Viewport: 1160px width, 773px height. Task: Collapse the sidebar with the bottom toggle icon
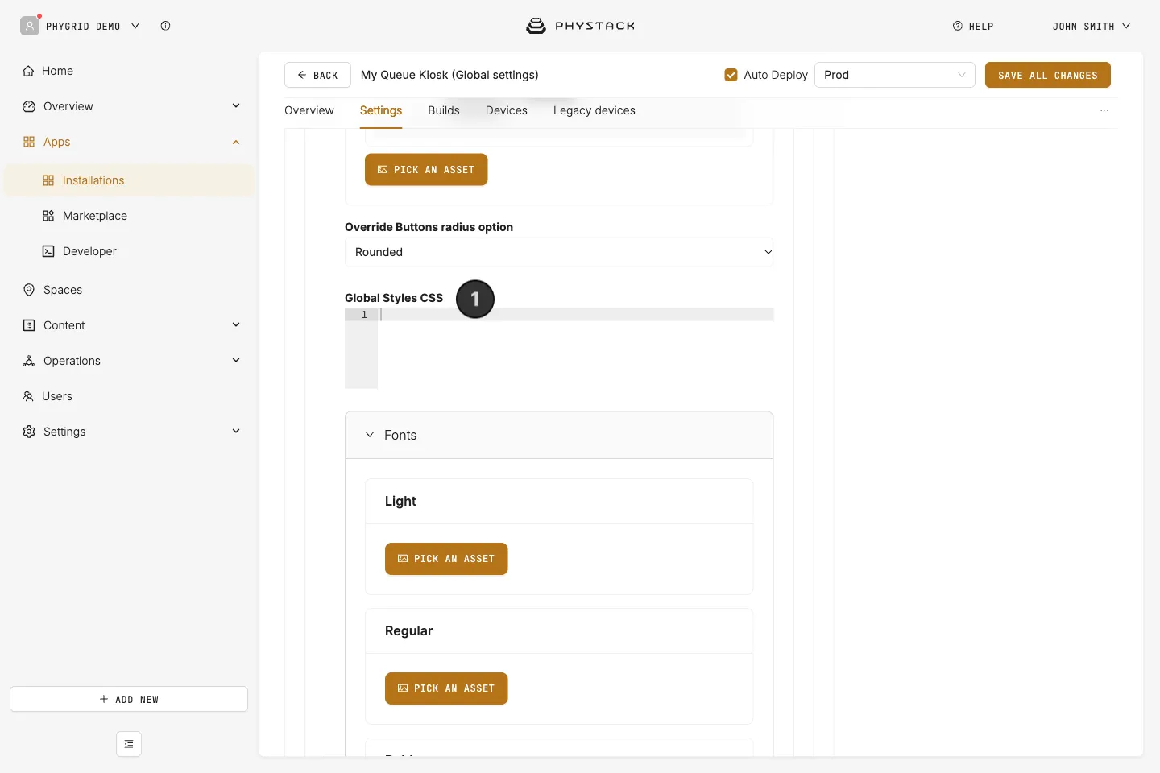(x=129, y=744)
